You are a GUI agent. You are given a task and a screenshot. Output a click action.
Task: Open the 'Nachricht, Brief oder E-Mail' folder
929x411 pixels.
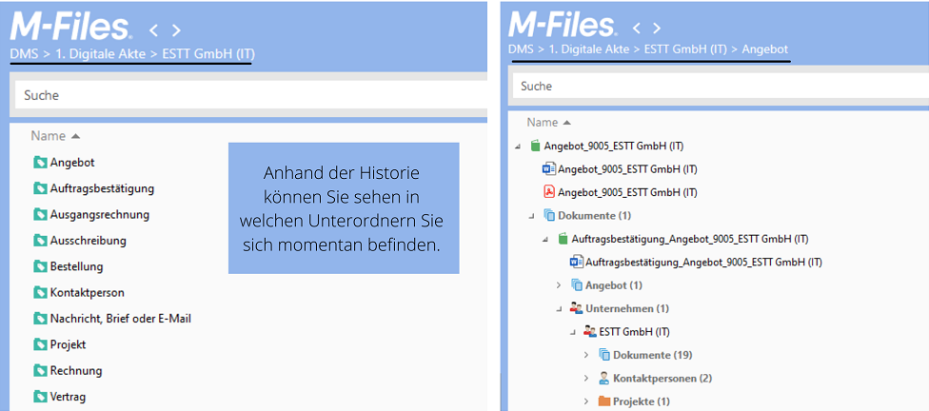coord(120,319)
